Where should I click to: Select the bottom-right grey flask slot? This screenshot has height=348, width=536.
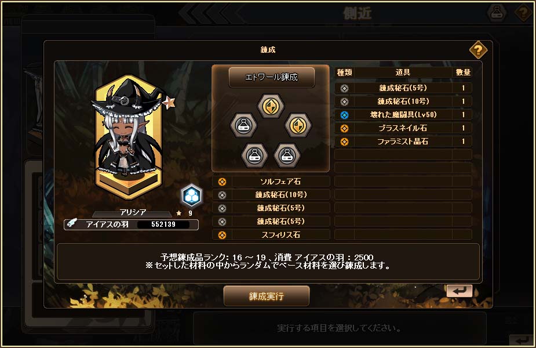pyautogui.click(x=287, y=155)
